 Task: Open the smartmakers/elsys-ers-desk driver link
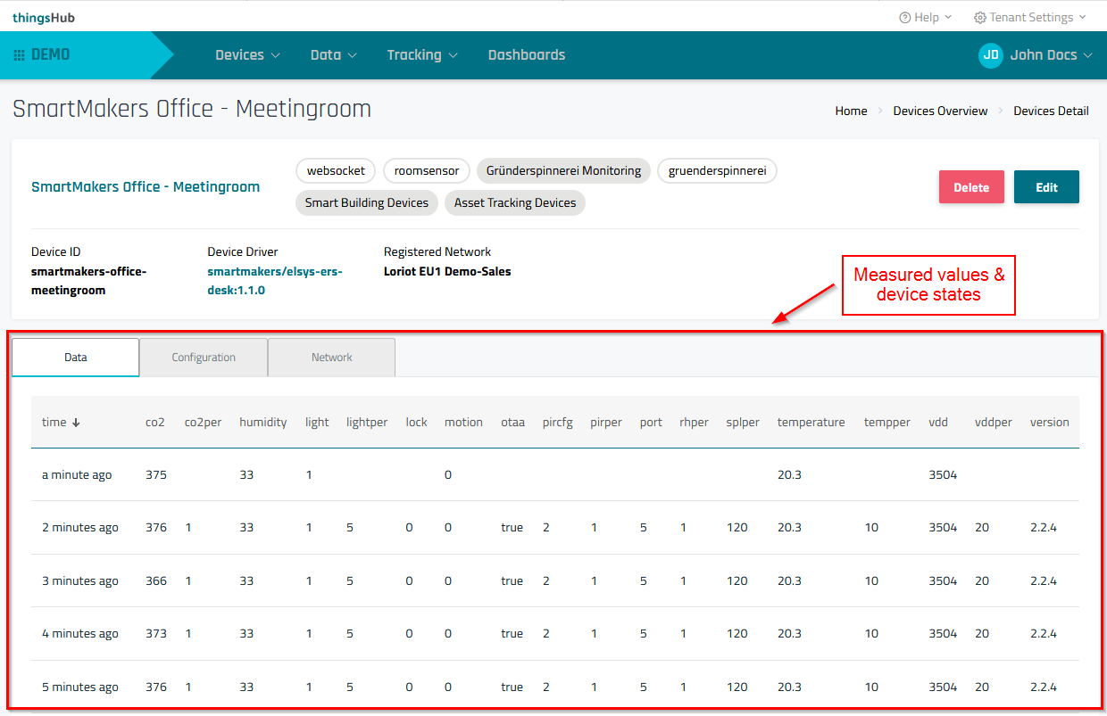pyautogui.click(x=274, y=281)
